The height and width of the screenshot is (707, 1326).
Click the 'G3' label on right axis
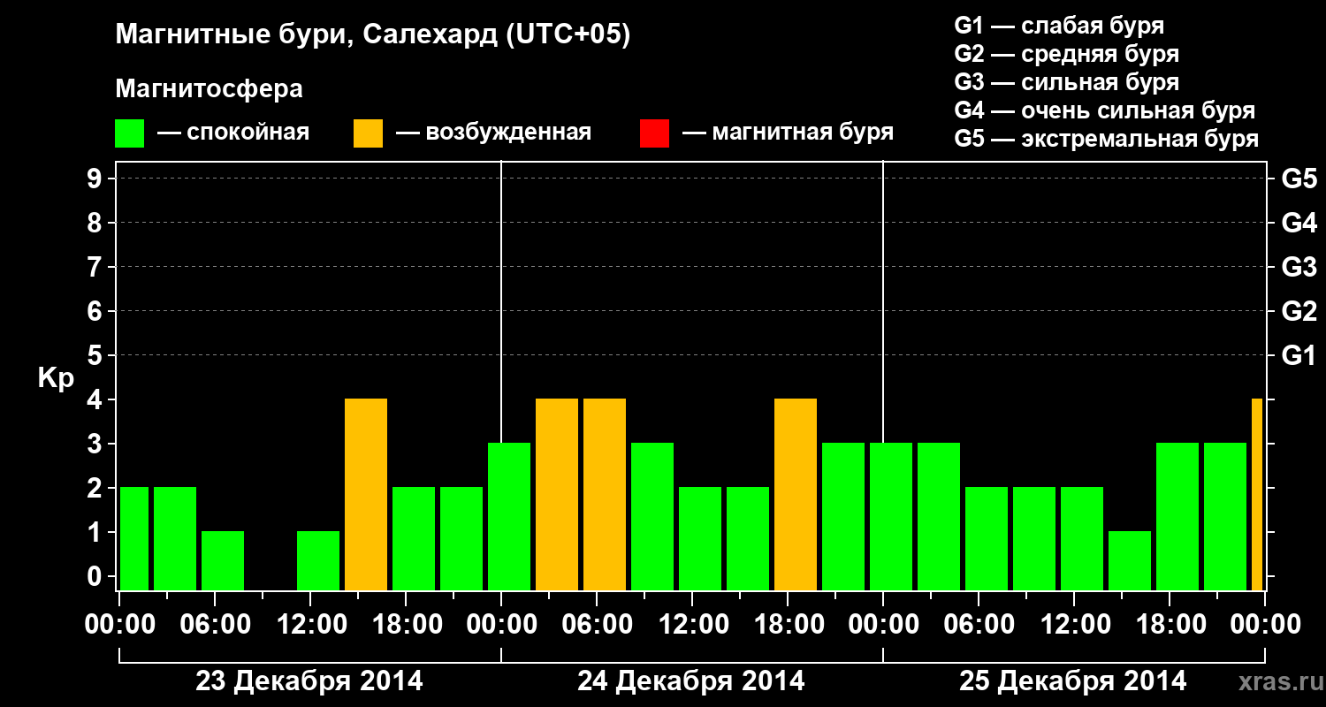[1299, 268]
